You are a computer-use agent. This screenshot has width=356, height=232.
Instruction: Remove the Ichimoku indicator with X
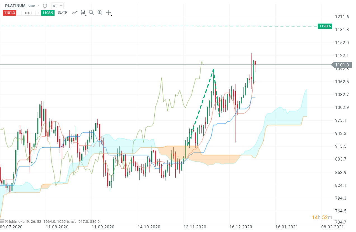click(x=7, y=221)
